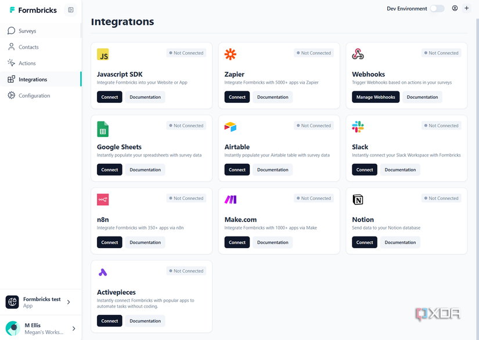Open Manage Webhooks

point(375,96)
